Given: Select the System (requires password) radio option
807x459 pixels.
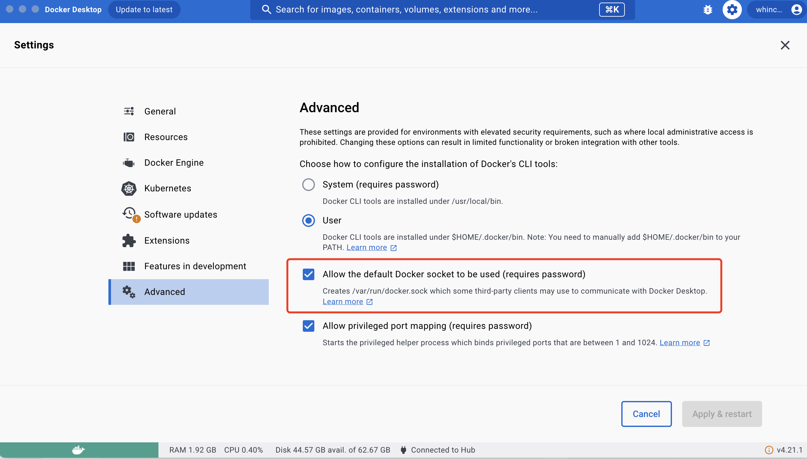Looking at the screenshot, I should [x=308, y=185].
